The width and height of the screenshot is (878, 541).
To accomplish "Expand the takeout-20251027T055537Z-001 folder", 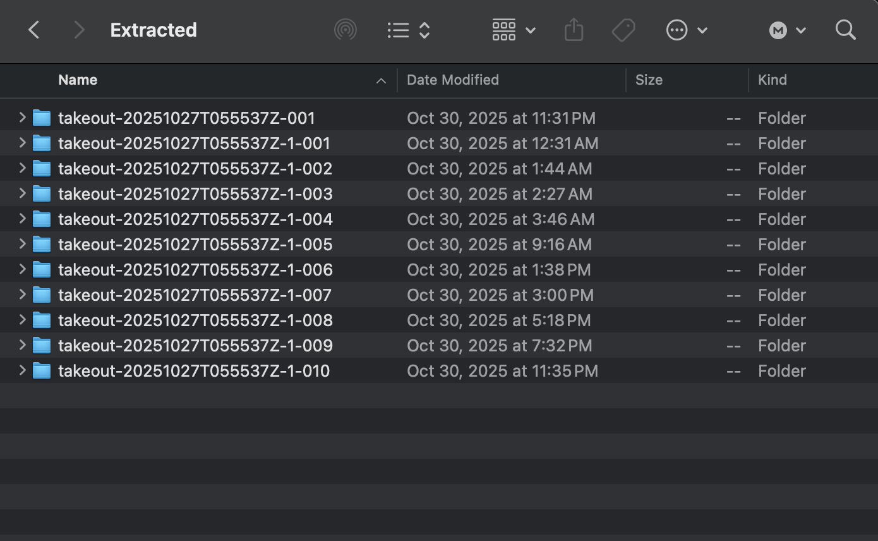I will pos(22,118).
